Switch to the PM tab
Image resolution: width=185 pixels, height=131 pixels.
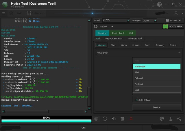(x=131, y=33)
